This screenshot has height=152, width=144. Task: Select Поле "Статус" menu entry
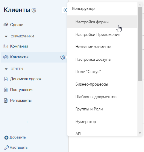tap(102, 72)
